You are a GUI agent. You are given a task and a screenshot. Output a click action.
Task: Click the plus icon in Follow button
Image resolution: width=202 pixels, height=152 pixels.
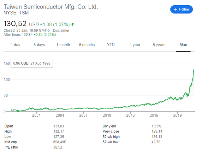click(175, 9)
